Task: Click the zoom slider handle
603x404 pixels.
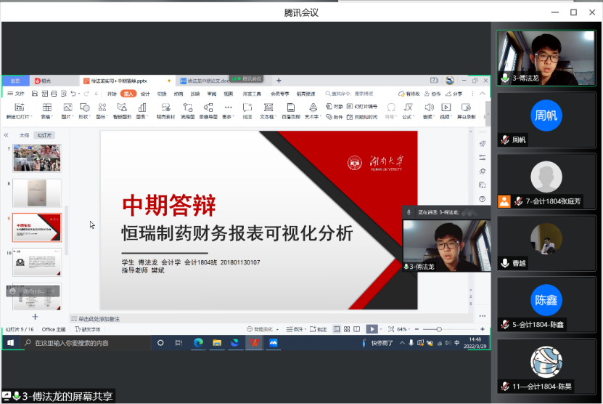Action: click(x=439, y=329)
